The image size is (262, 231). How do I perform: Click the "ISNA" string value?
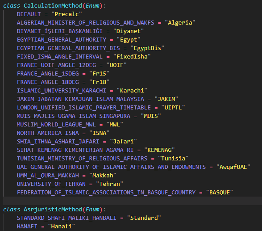coord(99,133)
